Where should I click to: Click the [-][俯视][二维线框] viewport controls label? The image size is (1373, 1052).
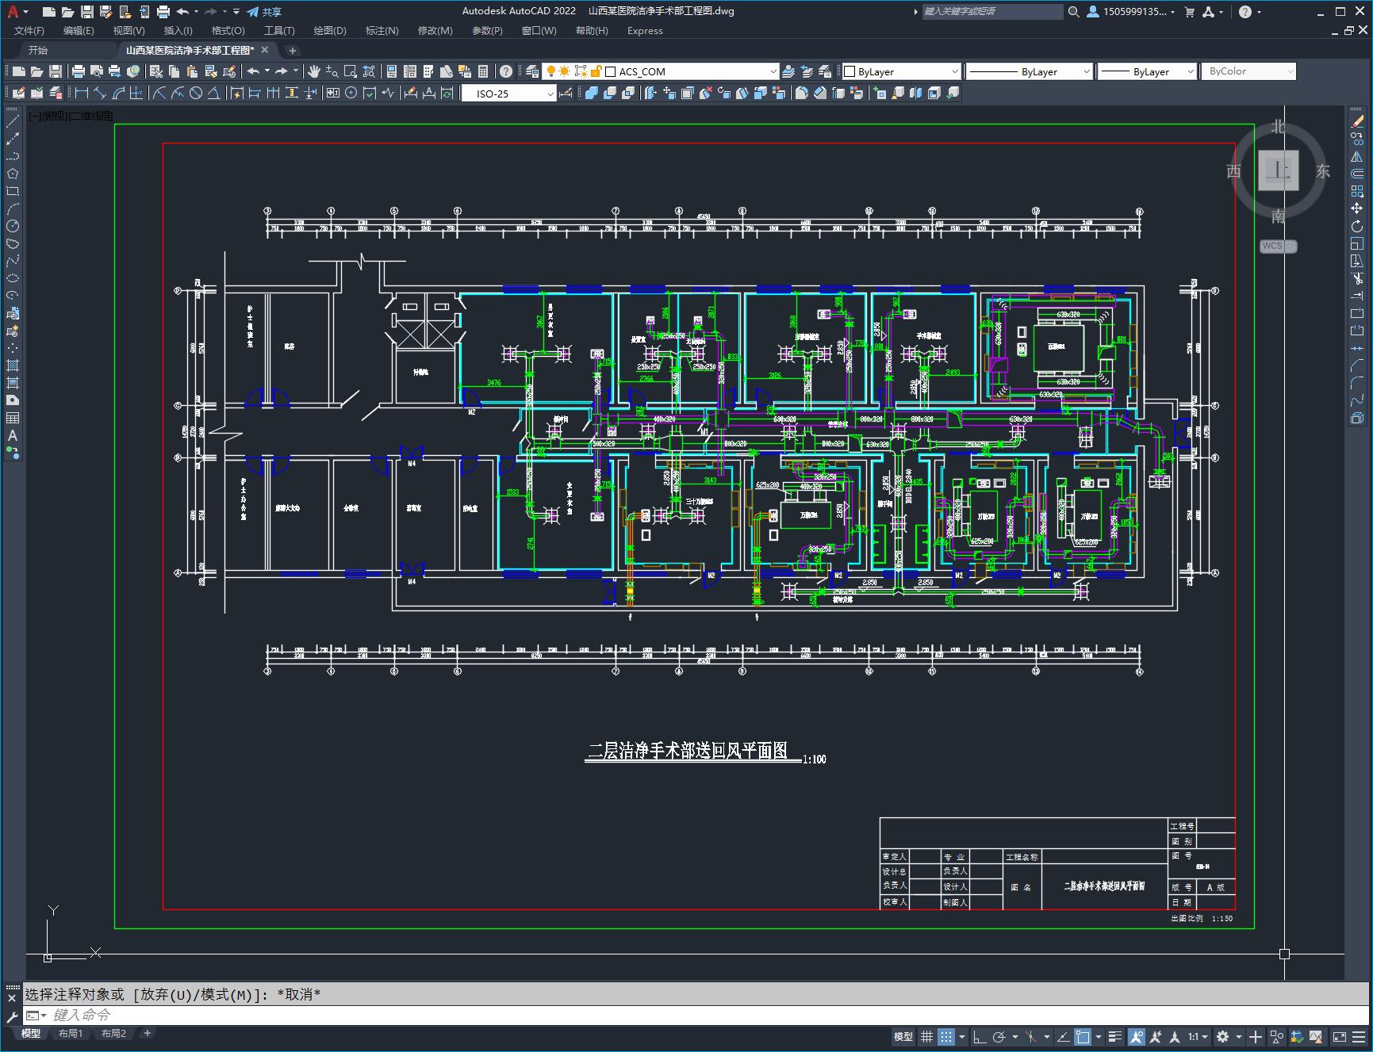click(x=71, y=116)
